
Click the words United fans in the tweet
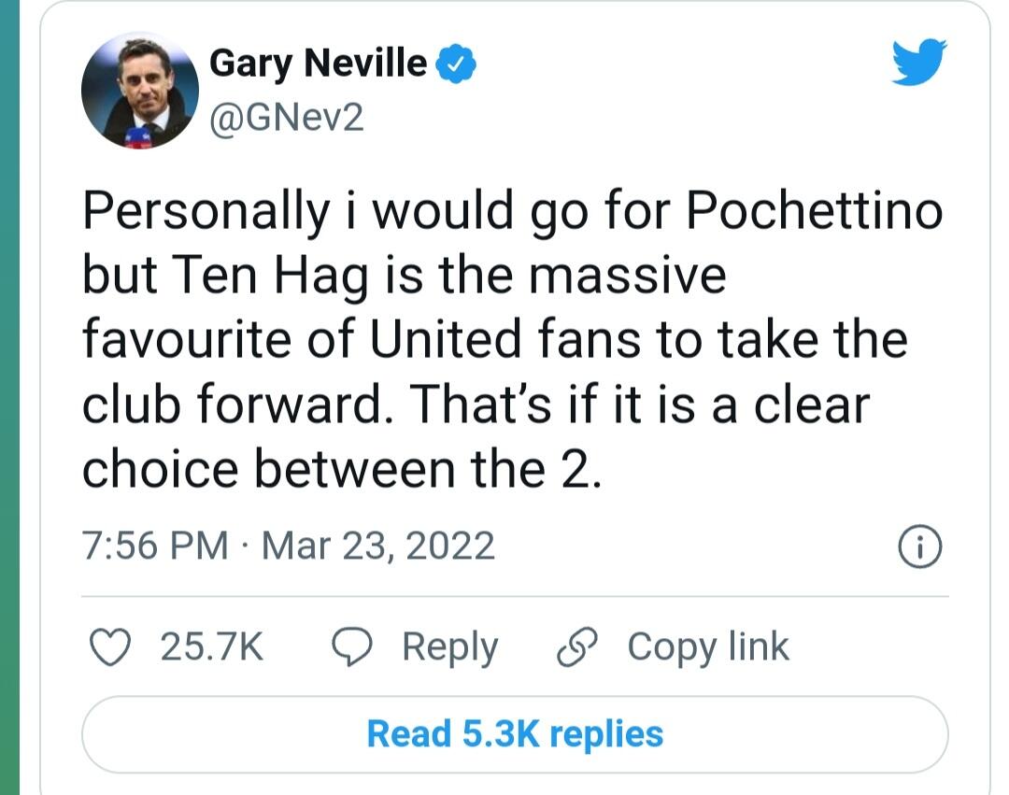(x=506, y=340)
